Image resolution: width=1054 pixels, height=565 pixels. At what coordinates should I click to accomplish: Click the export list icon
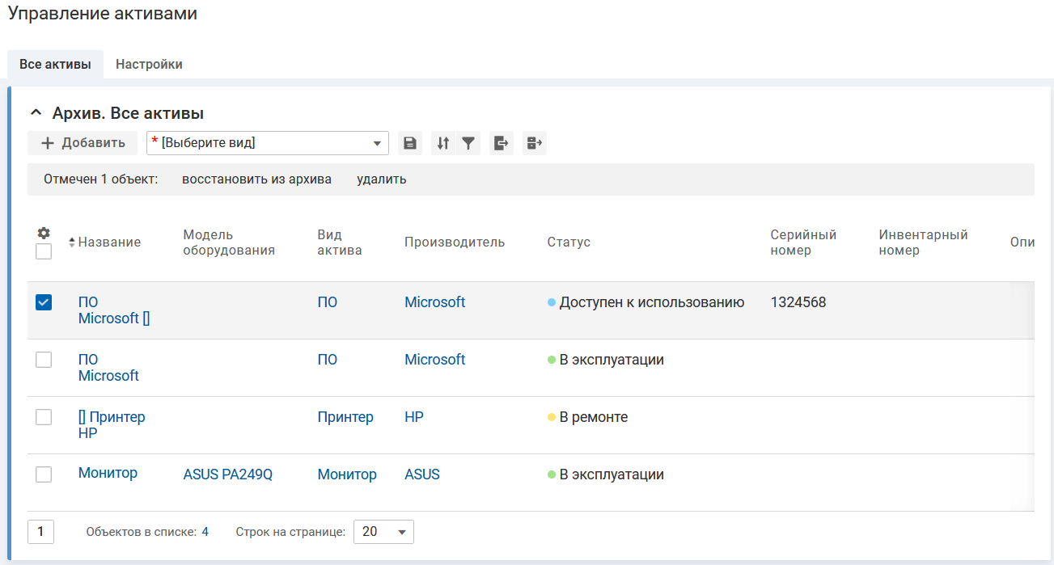click(x=502, y=143)
